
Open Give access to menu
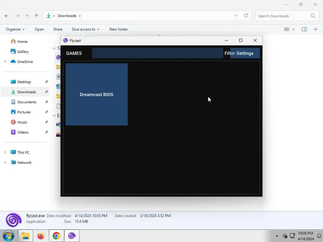pyautogui.click(x=85, y=29)
